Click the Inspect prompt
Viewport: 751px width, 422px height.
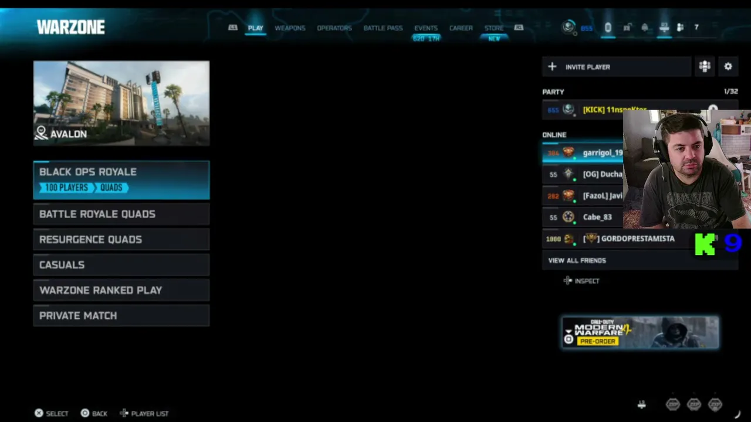[x=581, y=281]
